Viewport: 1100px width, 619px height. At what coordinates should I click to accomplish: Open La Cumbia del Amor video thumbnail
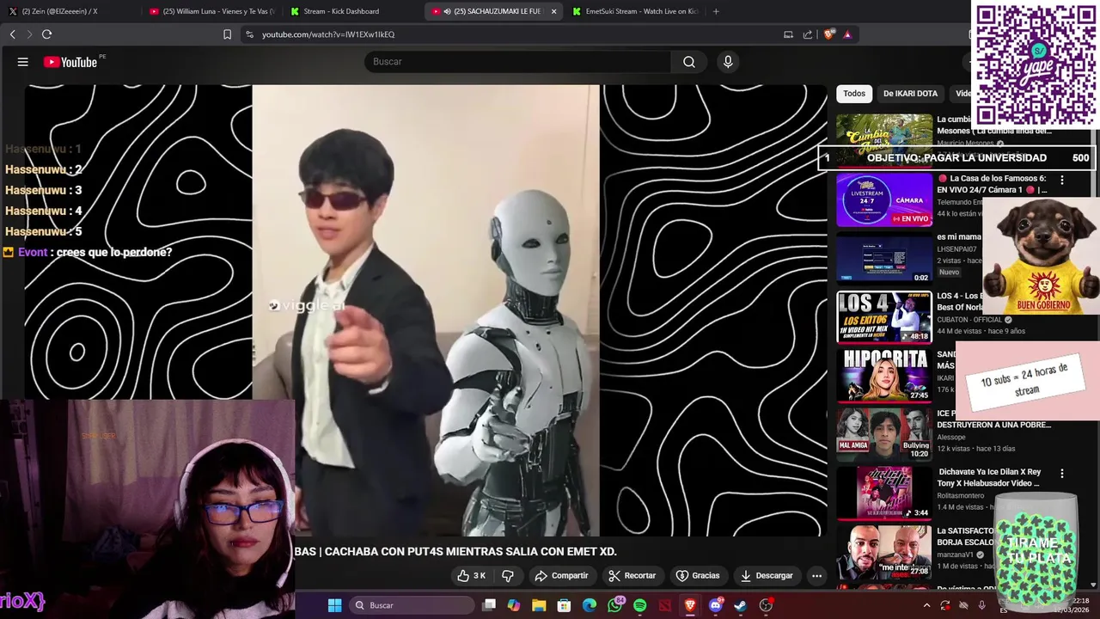click(x=884, y=139)
